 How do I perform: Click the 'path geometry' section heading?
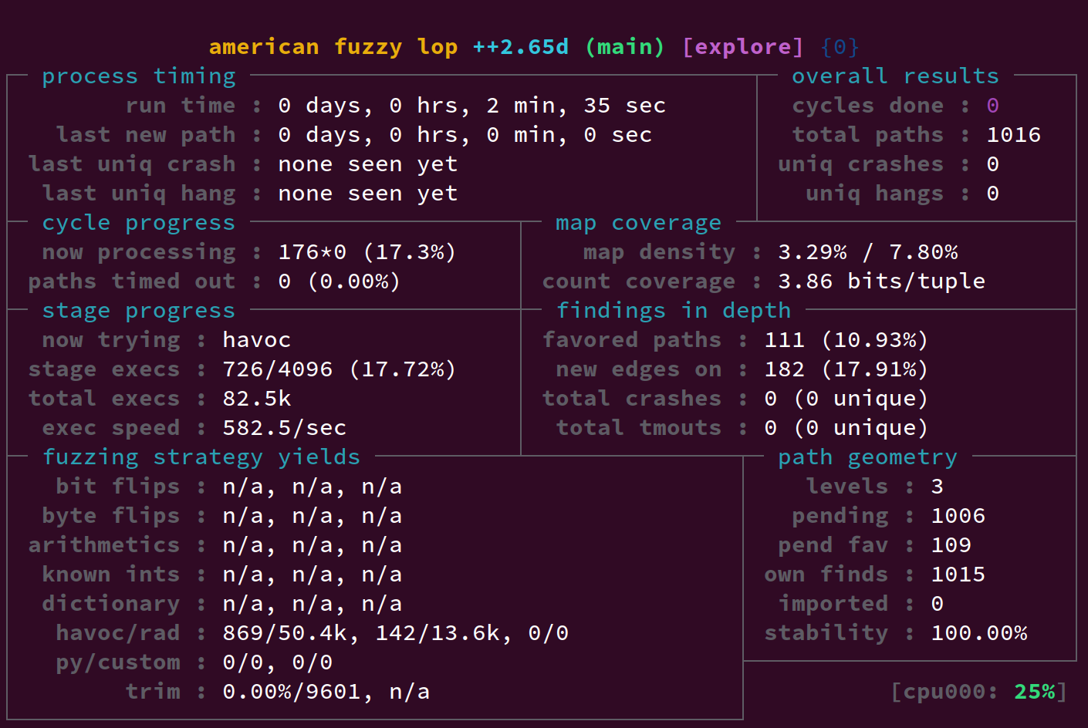tap(867, 457)
